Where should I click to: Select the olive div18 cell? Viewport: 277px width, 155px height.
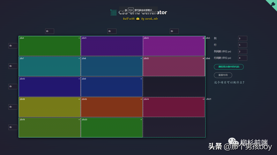pyautogui.click(x=50, y=107)
